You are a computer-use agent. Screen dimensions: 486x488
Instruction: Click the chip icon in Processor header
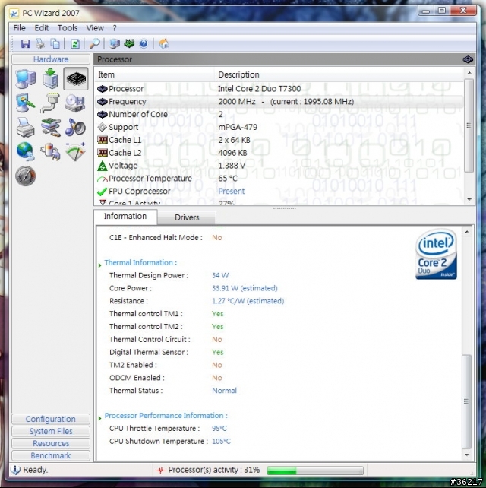468,59
